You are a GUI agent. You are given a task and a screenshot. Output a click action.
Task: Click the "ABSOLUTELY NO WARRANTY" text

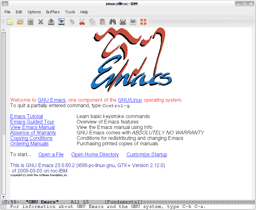168,133
